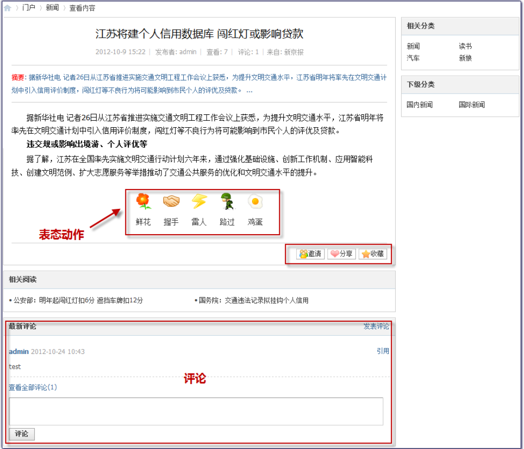The height and width of the screenshot is (449, 524).
Task: Click the 鸡蛋 egg reaction icon
Action: pos(255,201)
